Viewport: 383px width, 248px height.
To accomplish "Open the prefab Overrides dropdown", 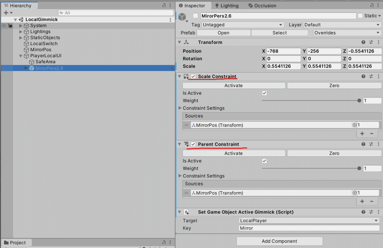I will tap(347, 33).
